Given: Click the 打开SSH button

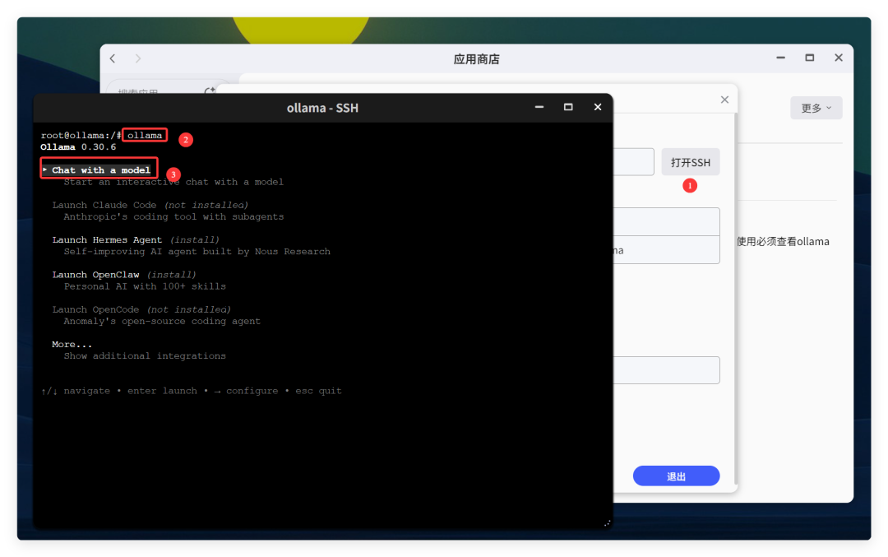Looking at the screenshot, I should coord(691,163).
